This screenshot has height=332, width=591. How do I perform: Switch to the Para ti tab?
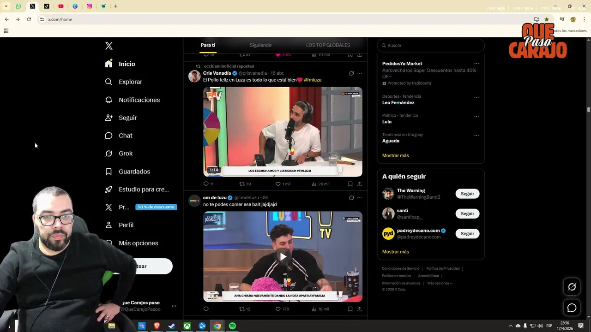pyautogui.click(x=208, y=45)
